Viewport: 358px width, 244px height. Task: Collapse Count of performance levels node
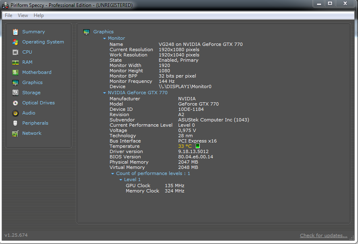(112, 174)
